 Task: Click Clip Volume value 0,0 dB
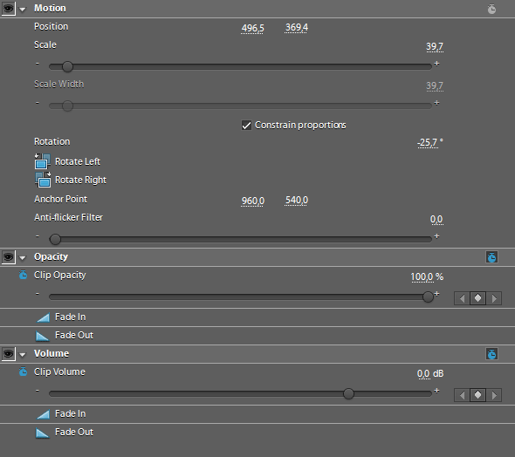(430, 373)
